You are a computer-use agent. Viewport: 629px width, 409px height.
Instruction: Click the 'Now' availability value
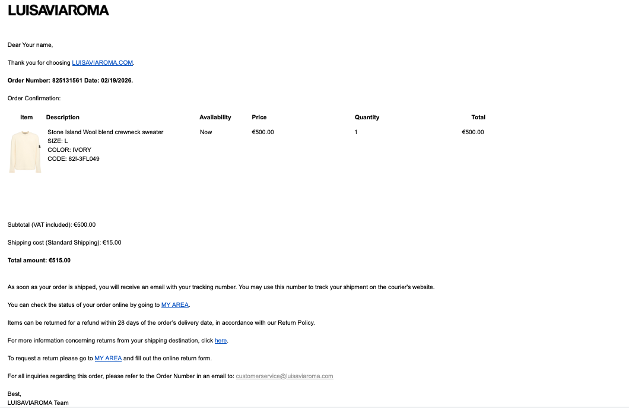[206, 132]
